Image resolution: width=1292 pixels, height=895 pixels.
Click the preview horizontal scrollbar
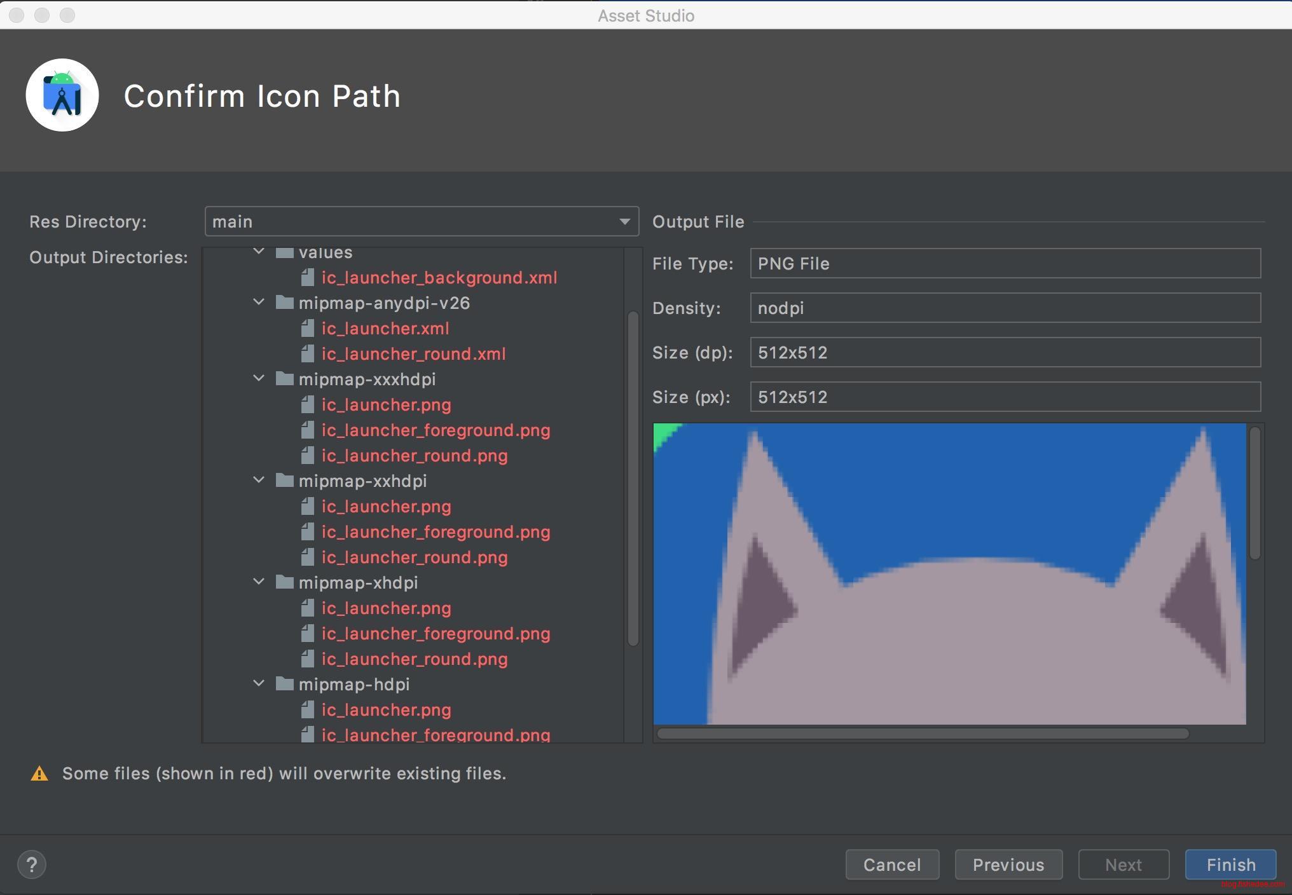click(922, 734)
